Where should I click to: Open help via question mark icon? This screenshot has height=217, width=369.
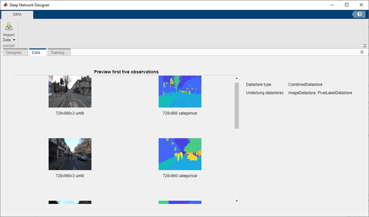coord(360,14)
